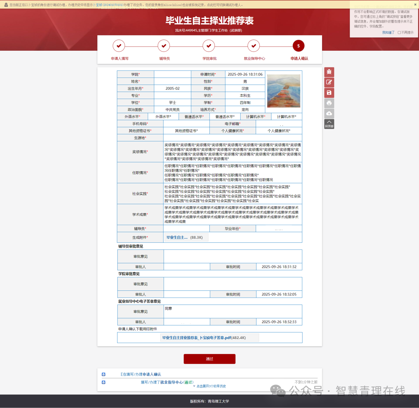
Task: Download the 毕业生自主择业推荐表 PDF with e-signature
Action: point(204,338)
